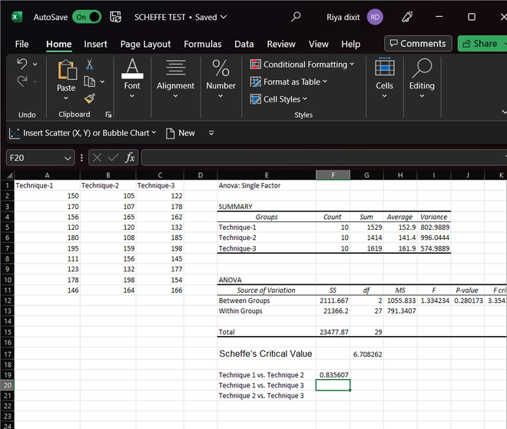Click the Within Groups MS value 791.3407
The height and width of the screenshot is (429, 507).
pos(400,311)
